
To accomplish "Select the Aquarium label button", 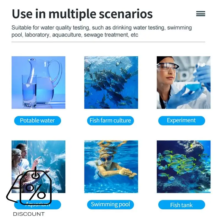I will tap(38, 204).
